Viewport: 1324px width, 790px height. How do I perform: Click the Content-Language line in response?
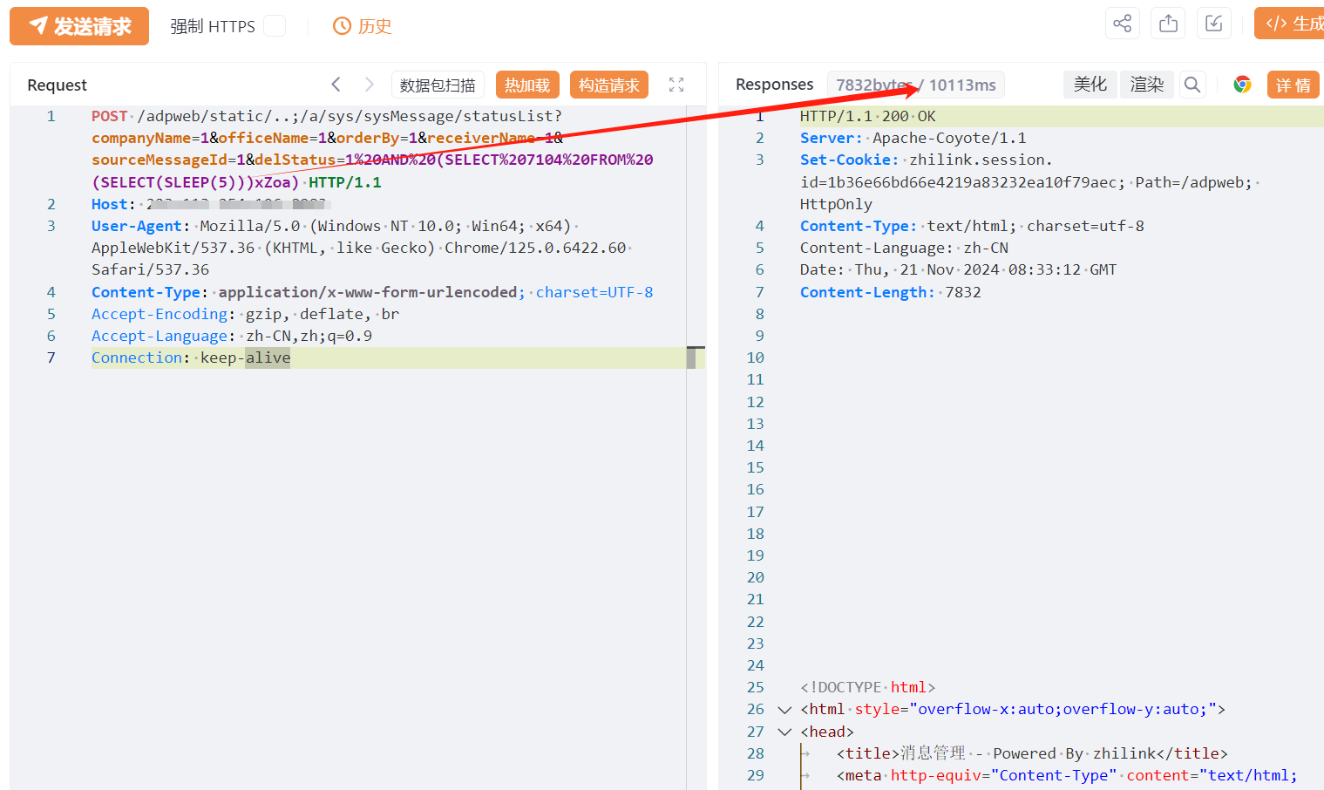pyautogui.click(x=904, y=248)
